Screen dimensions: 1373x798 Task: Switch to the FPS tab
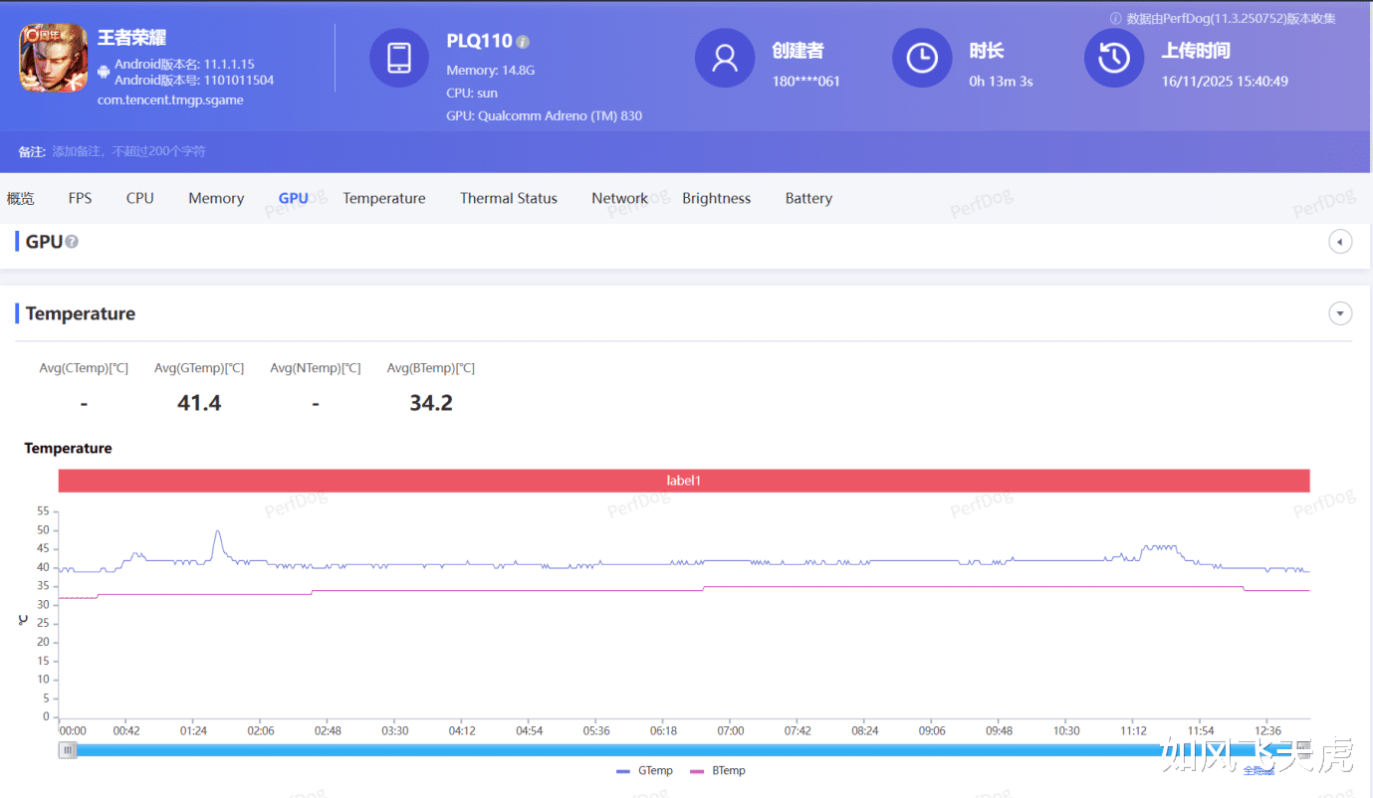coord(80,198)
